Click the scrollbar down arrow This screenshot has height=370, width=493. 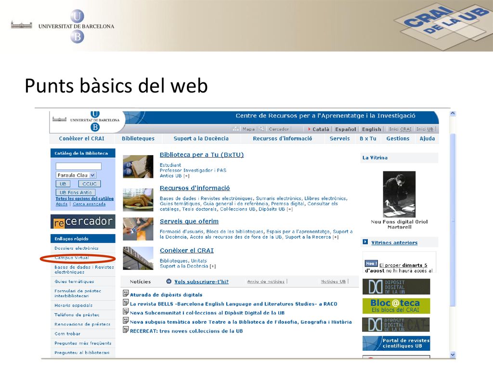(x=453, y=355)
